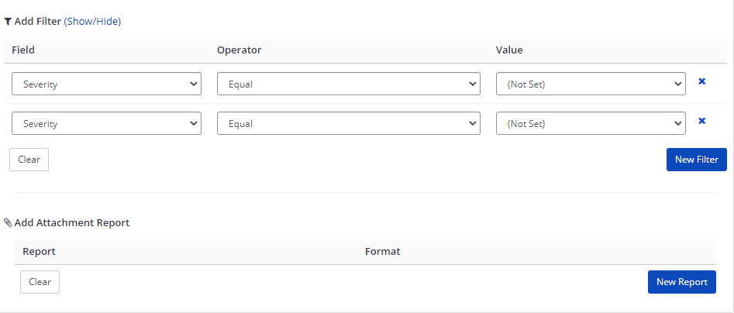Open the second row's Severity field dropdown
Screen dimensions: 734x313
106,123
